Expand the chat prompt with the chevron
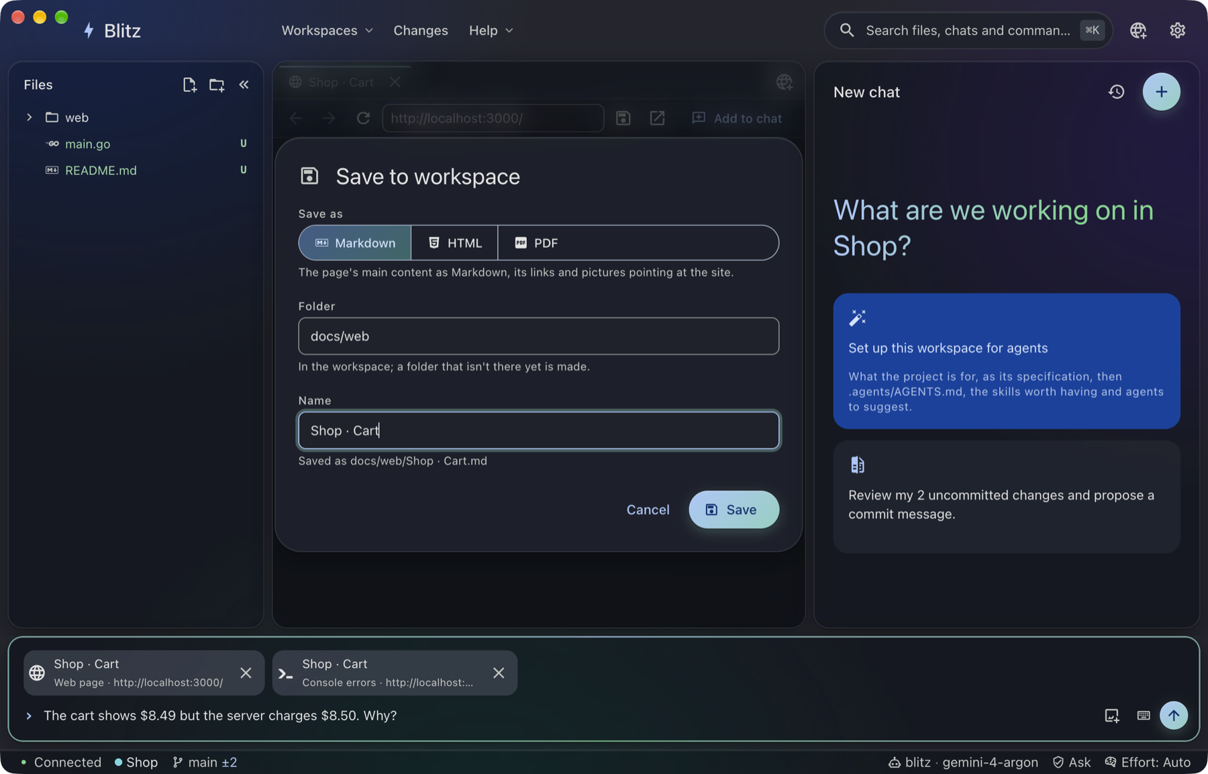This screenshot has height=774, width=1208. point(29,716)
